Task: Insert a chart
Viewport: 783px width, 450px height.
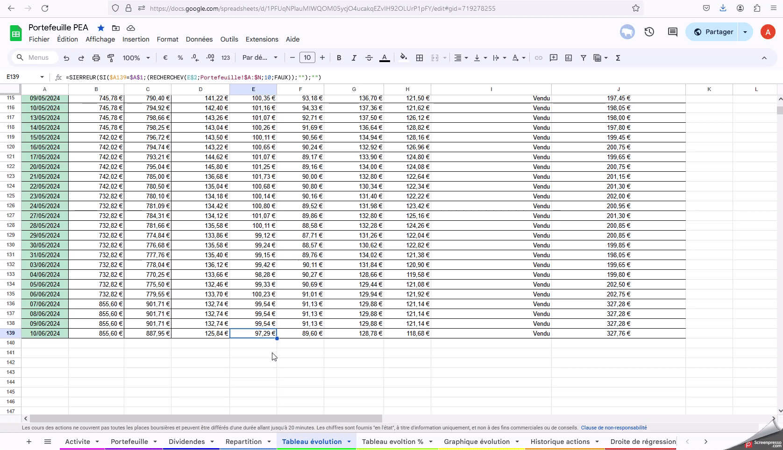Action: pos(569,58)
